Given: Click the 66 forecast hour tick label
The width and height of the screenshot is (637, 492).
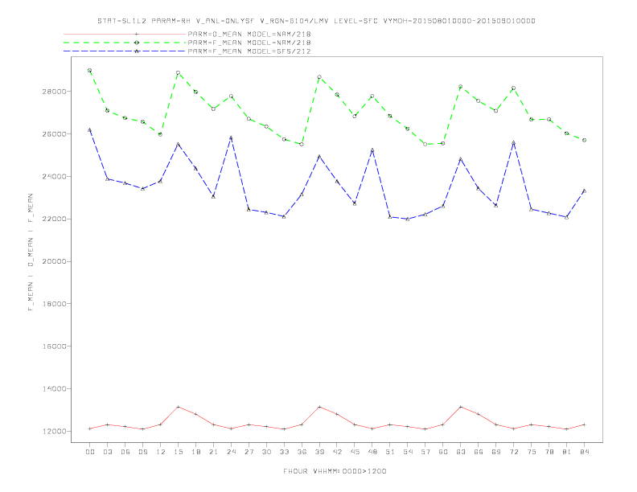Looking at the screenshot, I should pos(479,452).
